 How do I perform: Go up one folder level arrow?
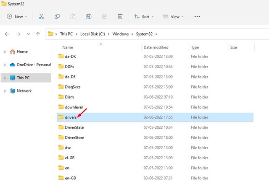(x=38, y=34)
